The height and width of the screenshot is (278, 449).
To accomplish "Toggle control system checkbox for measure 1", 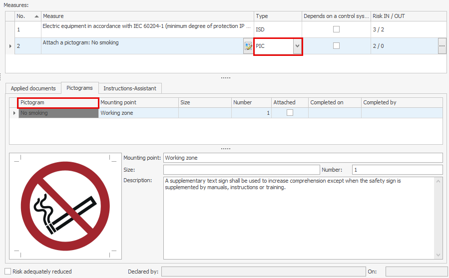I will 336,29.
